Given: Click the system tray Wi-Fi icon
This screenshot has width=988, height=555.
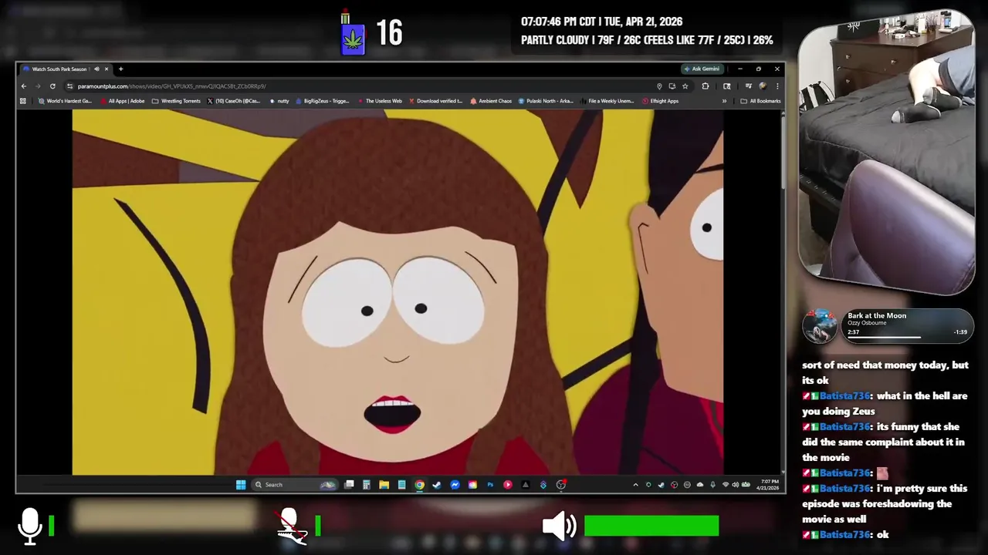Looking at the screenshot, I should coord(725,485).
